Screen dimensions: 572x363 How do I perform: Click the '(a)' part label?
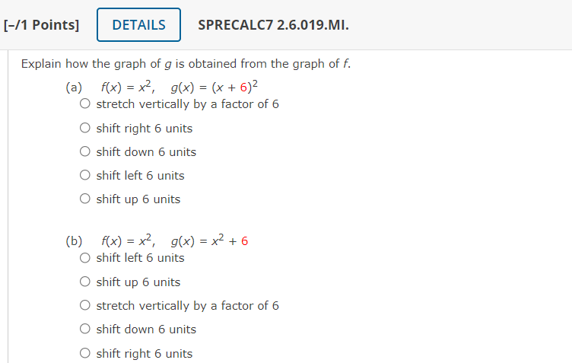(74, 87)
